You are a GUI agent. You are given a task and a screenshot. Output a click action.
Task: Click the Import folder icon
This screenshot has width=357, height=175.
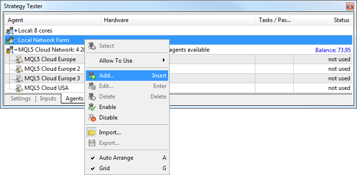coord(92,132)
